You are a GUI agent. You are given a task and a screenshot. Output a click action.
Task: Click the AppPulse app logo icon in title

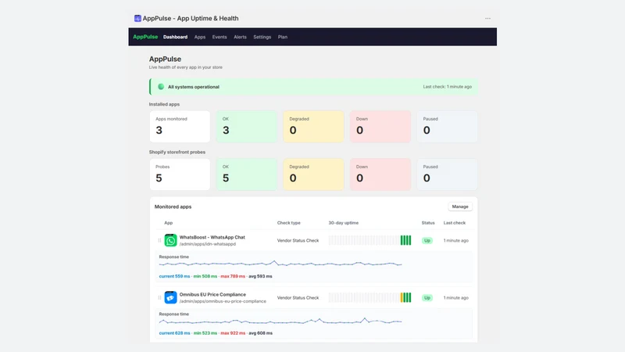point(137,18)
